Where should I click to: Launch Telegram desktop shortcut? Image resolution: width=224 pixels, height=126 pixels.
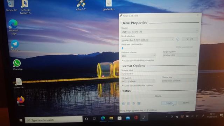click(x=15, y=45)
